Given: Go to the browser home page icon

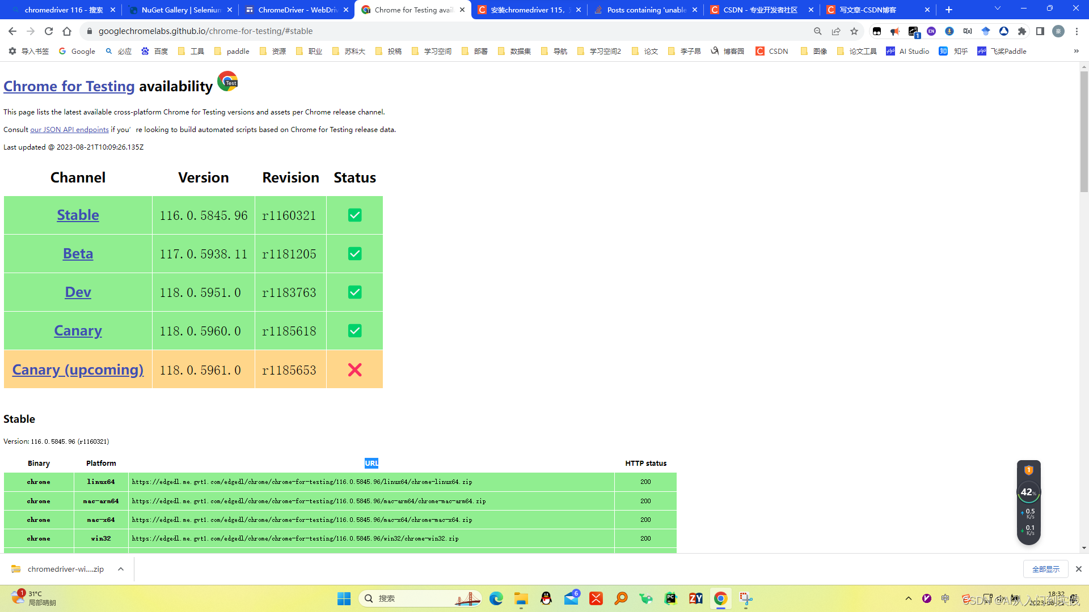Looking at the screenshot, I should click(x=67, y=31).
